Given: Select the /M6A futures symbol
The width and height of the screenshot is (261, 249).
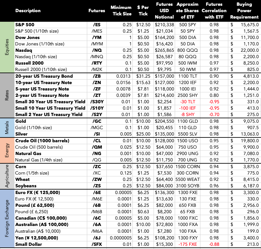Looking at the screenshot, I should (97, 231).
